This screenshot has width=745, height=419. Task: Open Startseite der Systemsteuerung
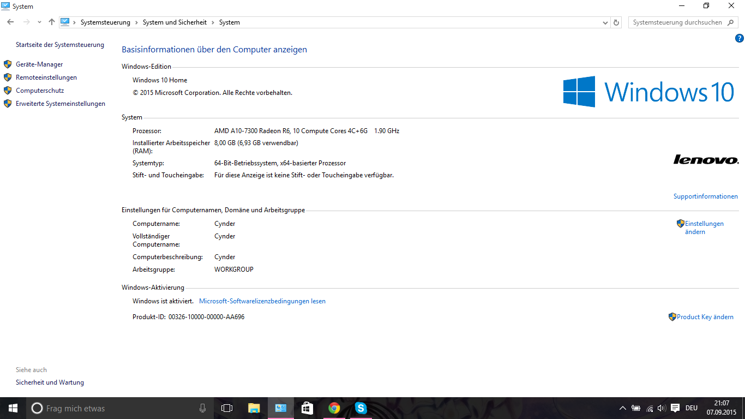coord(60,45)
